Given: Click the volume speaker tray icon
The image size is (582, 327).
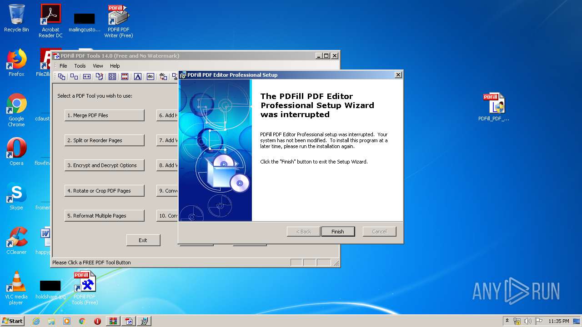Looking at the screenshot, I should tap(528, 321).
